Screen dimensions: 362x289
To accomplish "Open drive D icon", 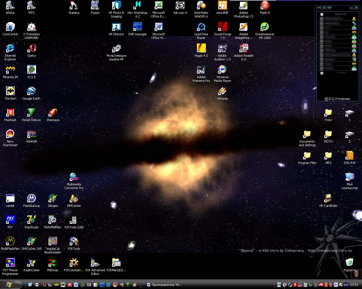I will point(350,136).
